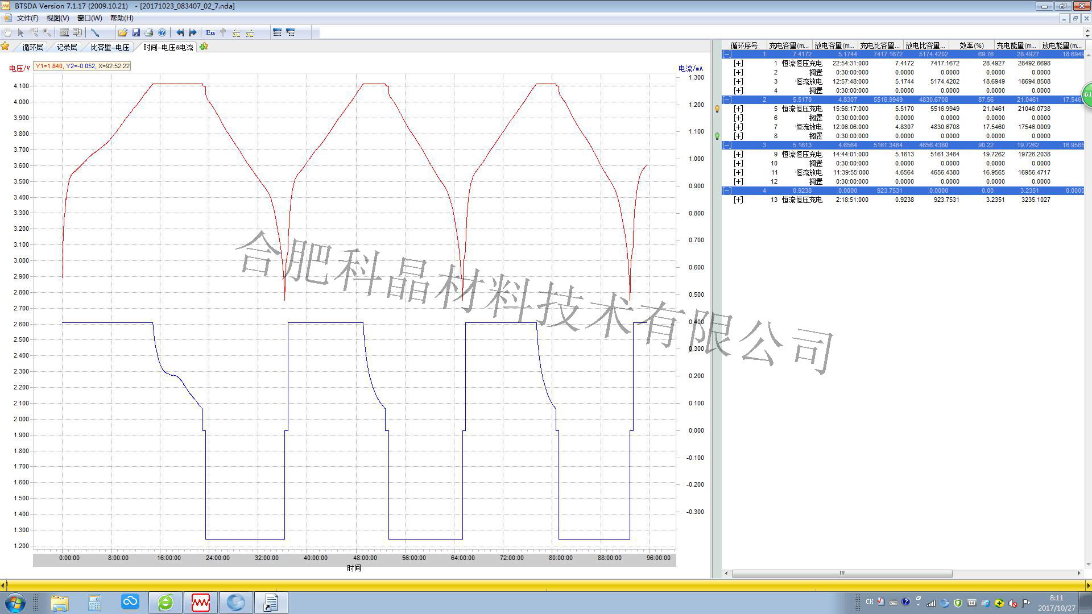1092x614 pixels.
Task: Open the 文件(F) menu
Action: pos(27,18)
